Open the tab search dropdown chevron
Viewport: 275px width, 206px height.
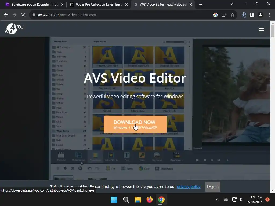(232, 4)
